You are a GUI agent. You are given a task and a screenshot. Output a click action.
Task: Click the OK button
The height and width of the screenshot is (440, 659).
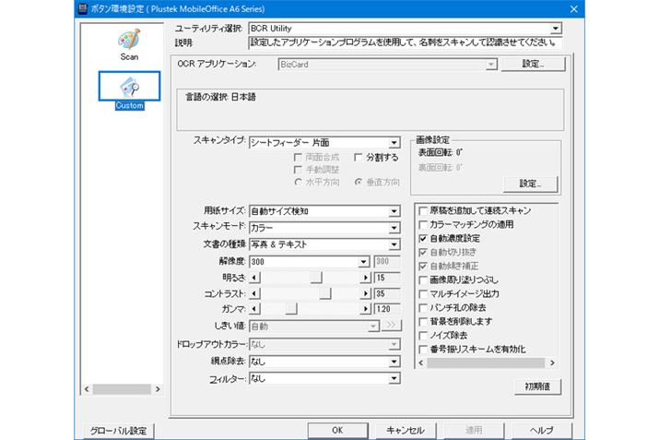coord(337,430)
